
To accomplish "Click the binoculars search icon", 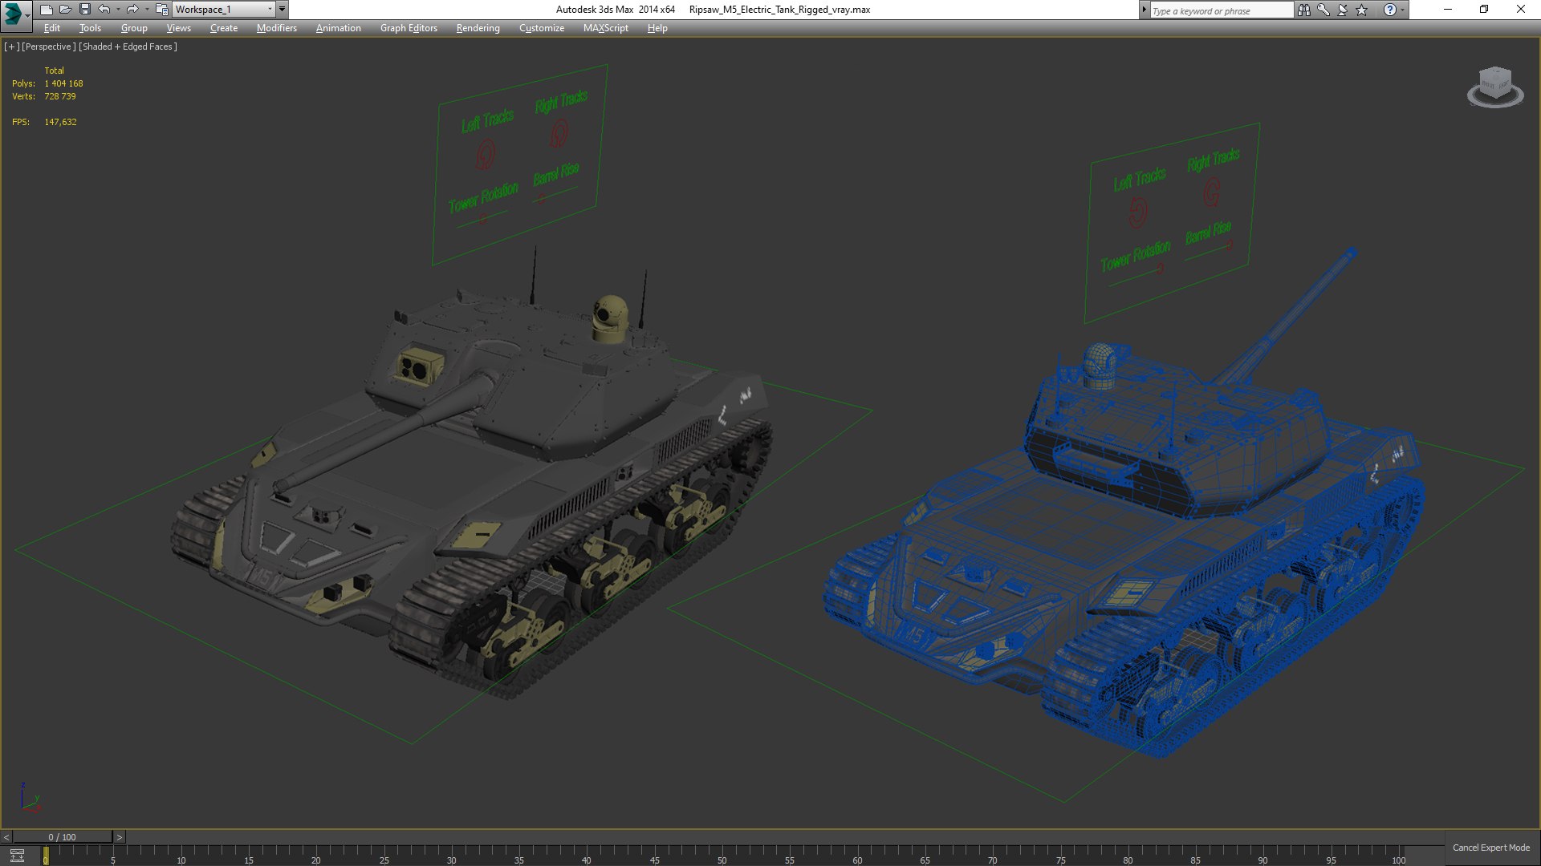I will (1304, 10).
